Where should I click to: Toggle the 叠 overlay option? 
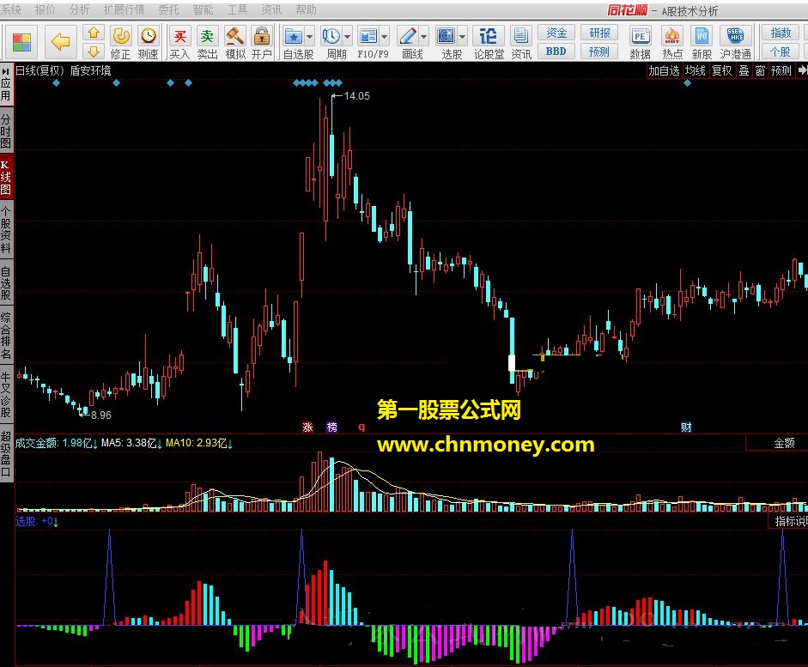pos(744,70)
